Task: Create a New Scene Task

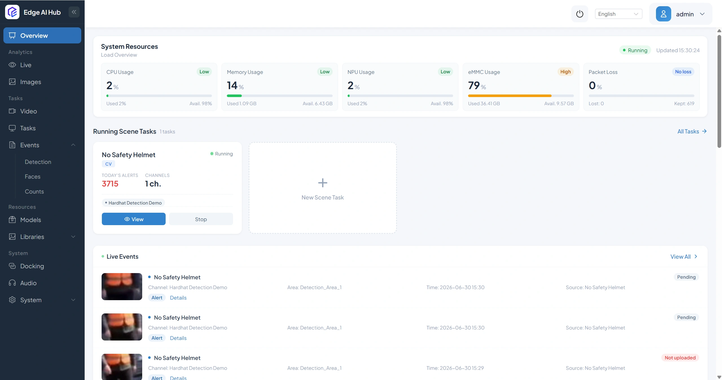Action: [322, 188]
